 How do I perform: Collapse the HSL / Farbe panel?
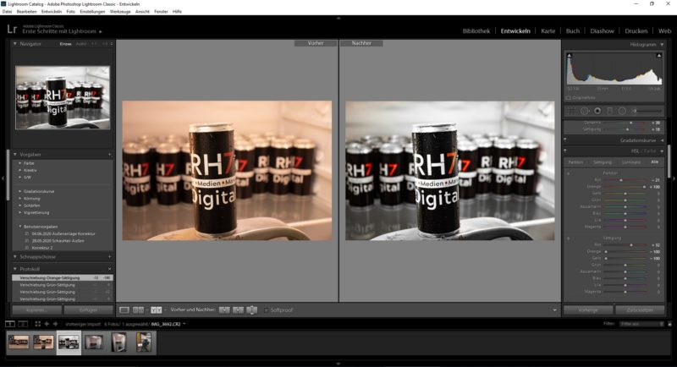pyautogui.click(x=662, y=151)
